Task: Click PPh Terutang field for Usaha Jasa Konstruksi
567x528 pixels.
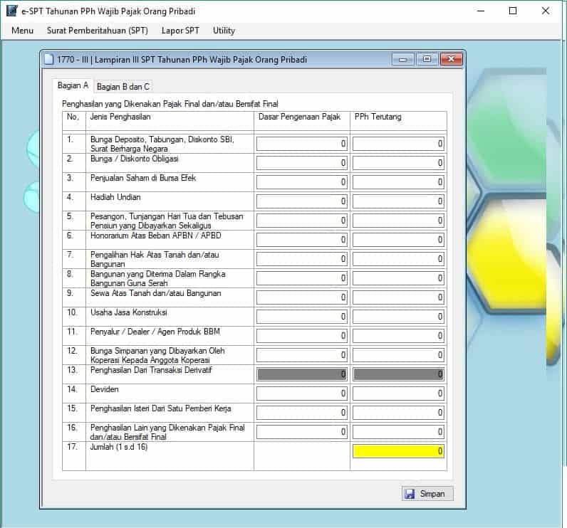Action: (398, 317)
